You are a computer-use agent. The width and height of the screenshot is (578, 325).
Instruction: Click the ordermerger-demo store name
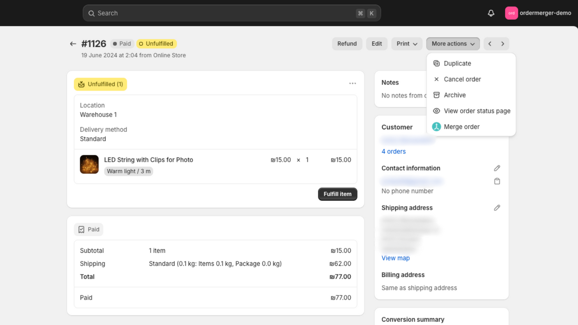click(x=545, y=13)
